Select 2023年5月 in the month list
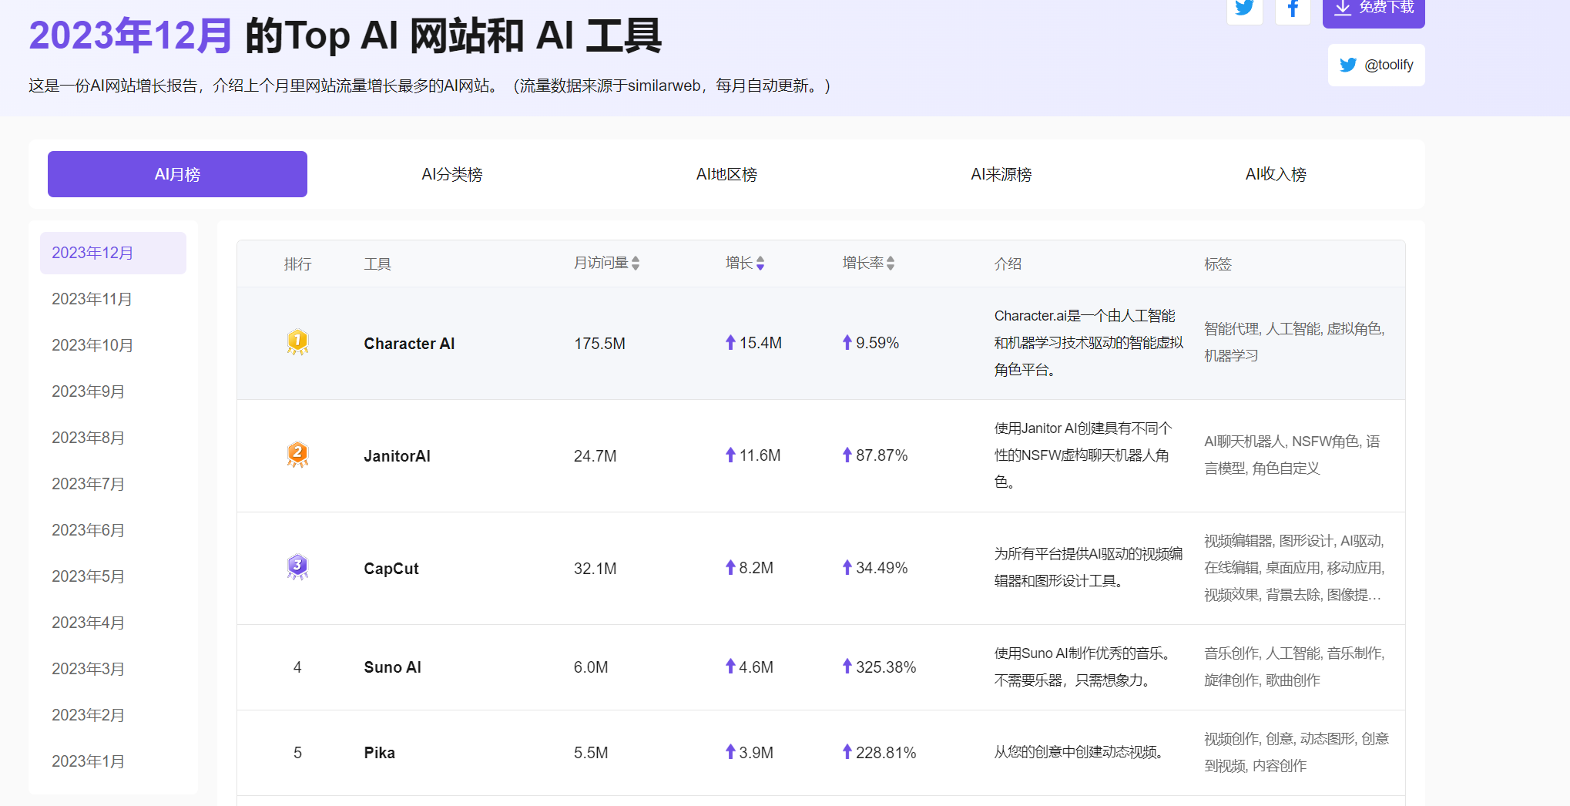 pos(113,576)
